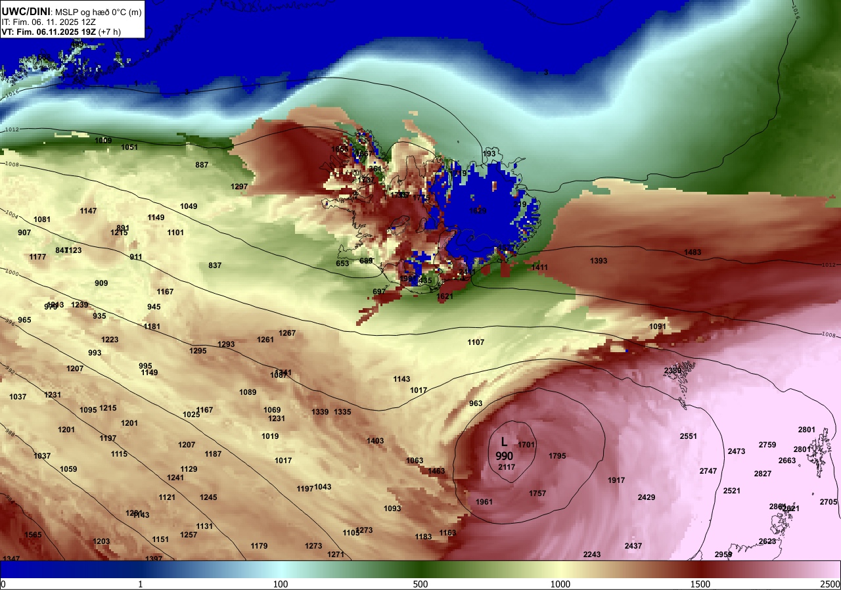Screen dimensions: 841x590
Task: Pick the 2747 value
Action: pos(708,471)
